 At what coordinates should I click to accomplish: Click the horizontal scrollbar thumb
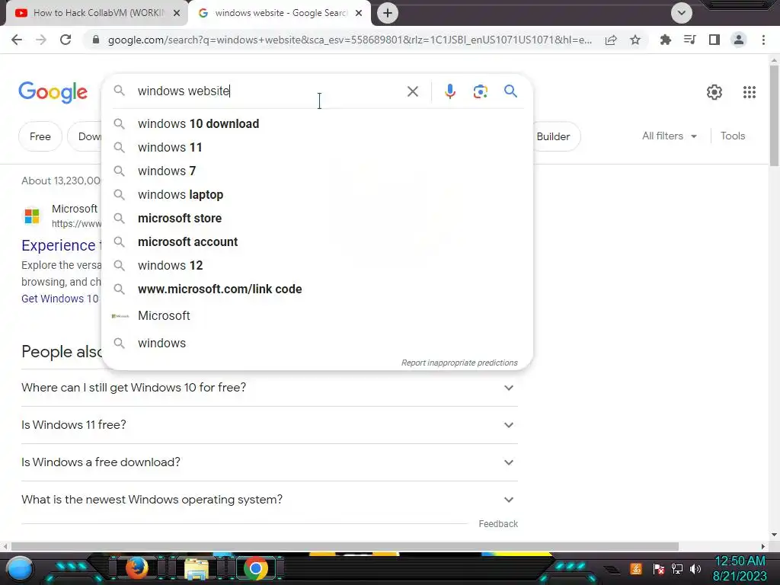[345, 546]
